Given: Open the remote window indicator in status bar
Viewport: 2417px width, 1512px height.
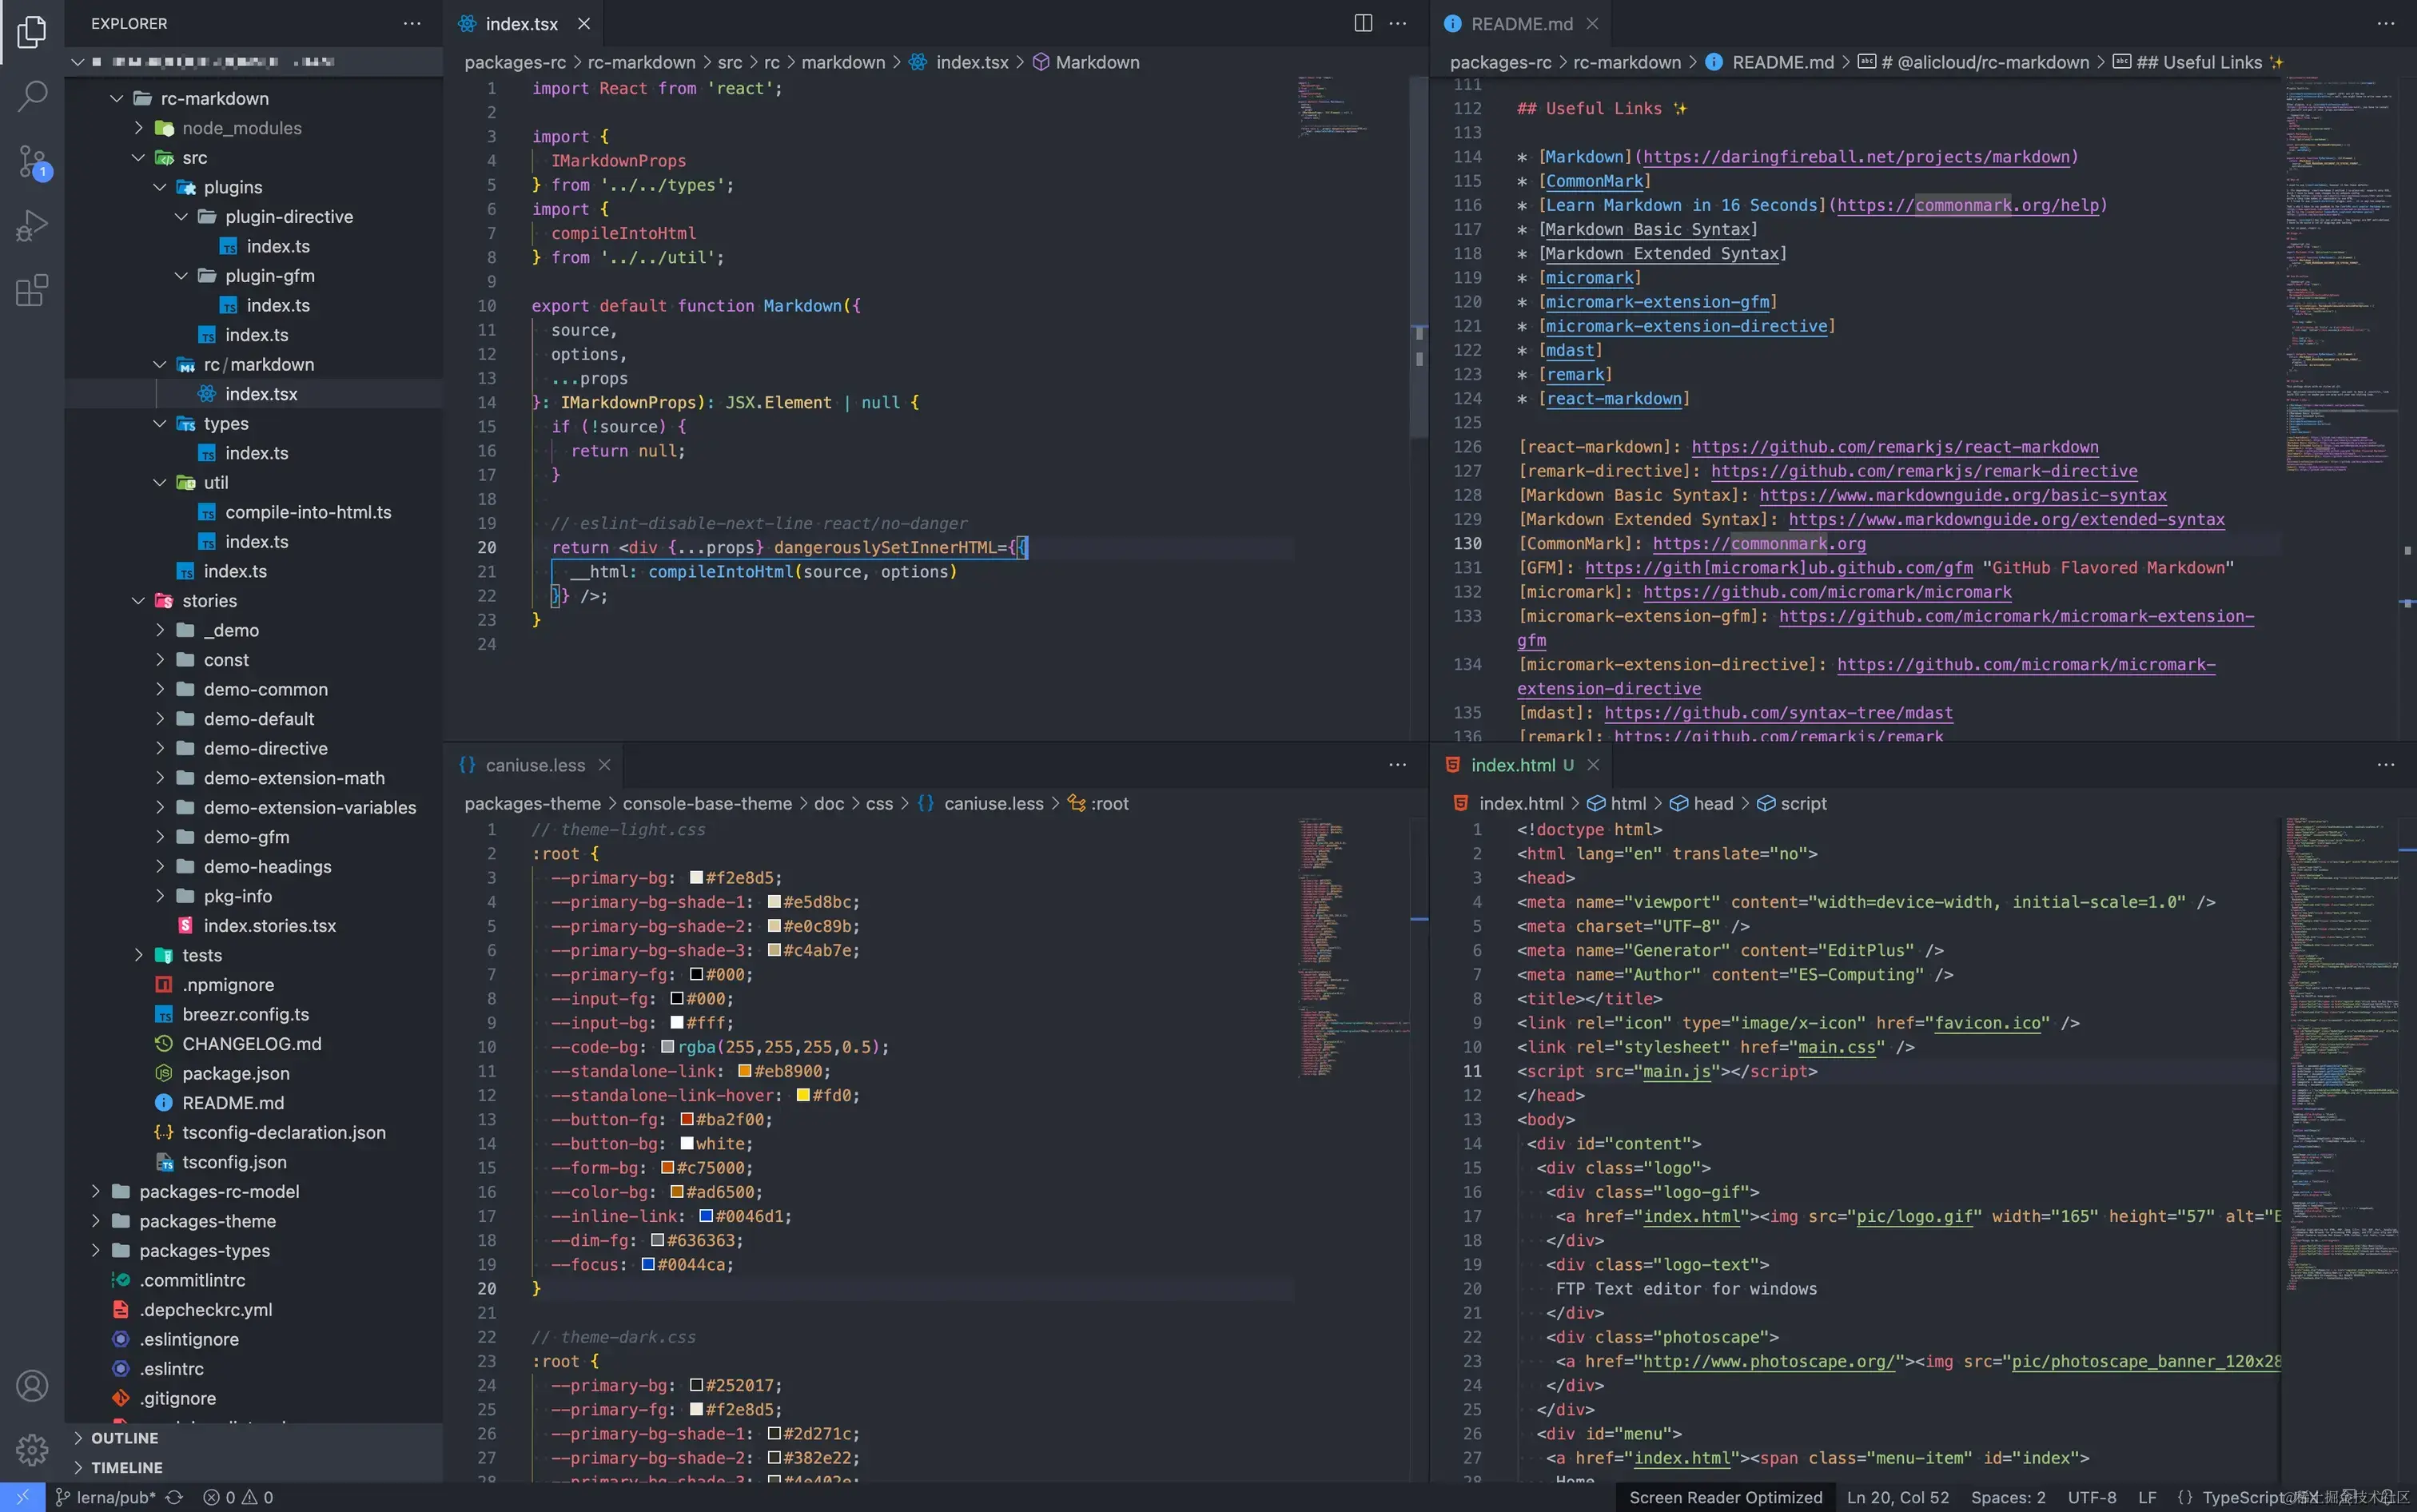Looking at the screenshot, I should [x=22, y=1497].
